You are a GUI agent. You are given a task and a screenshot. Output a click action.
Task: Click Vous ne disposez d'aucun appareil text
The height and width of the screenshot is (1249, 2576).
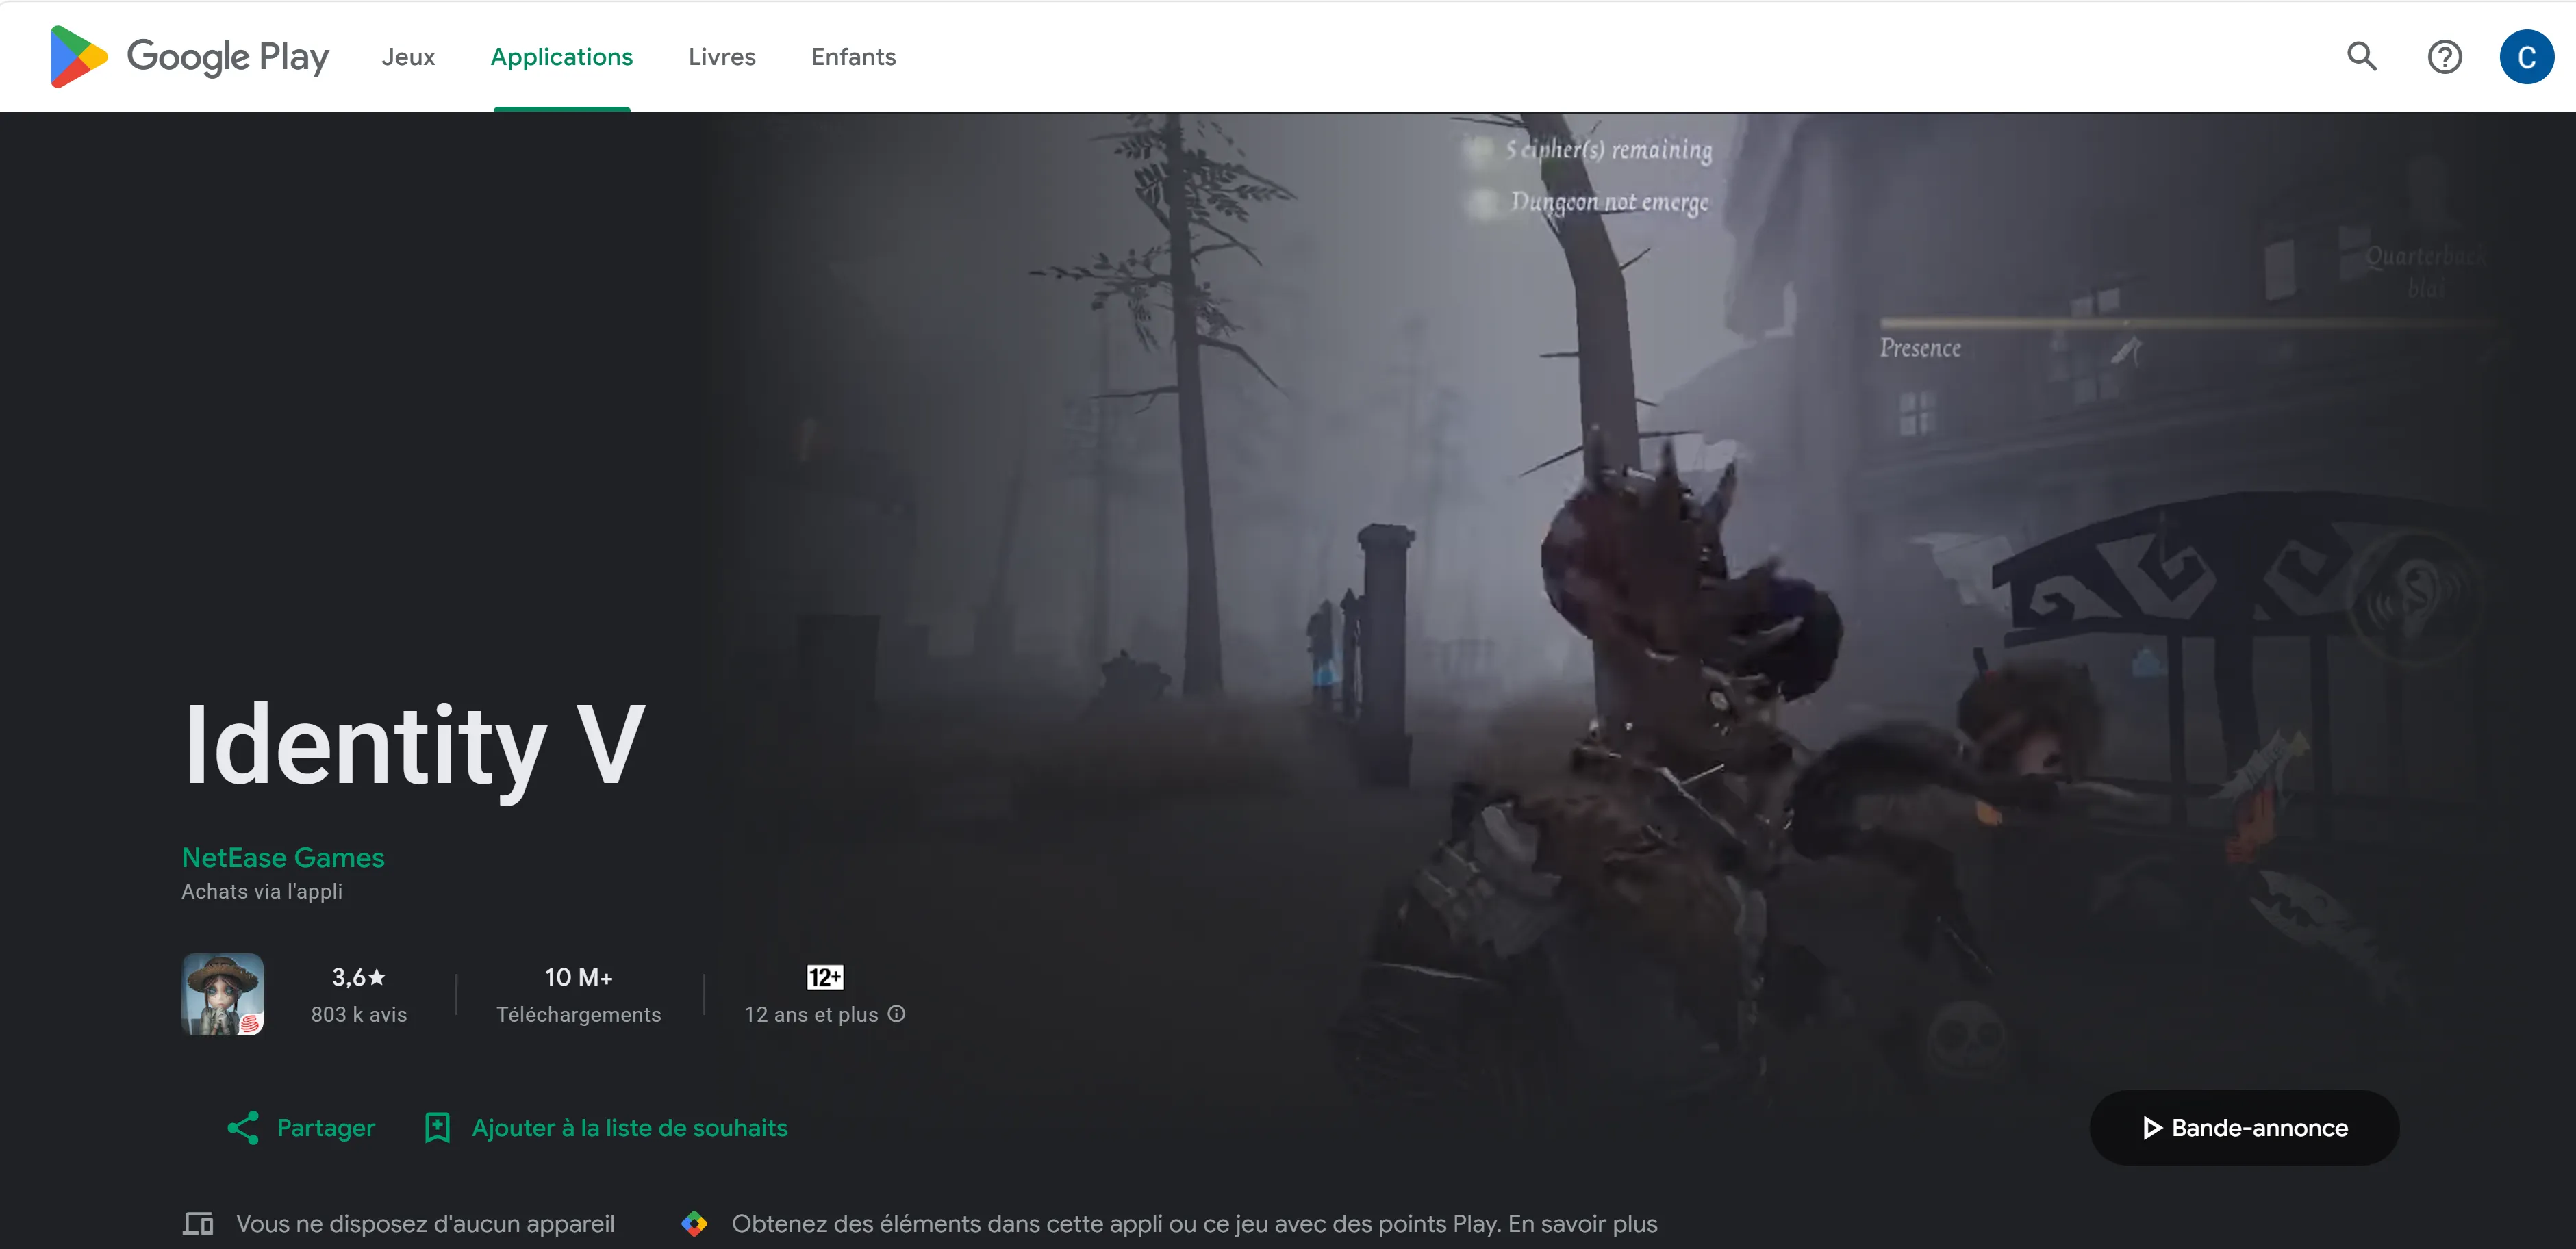pyautogui.click(x=425, y=1224)
